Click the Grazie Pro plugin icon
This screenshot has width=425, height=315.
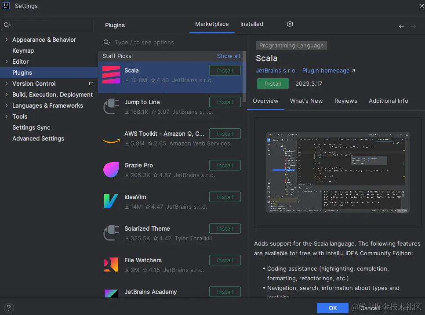point(111,170)
